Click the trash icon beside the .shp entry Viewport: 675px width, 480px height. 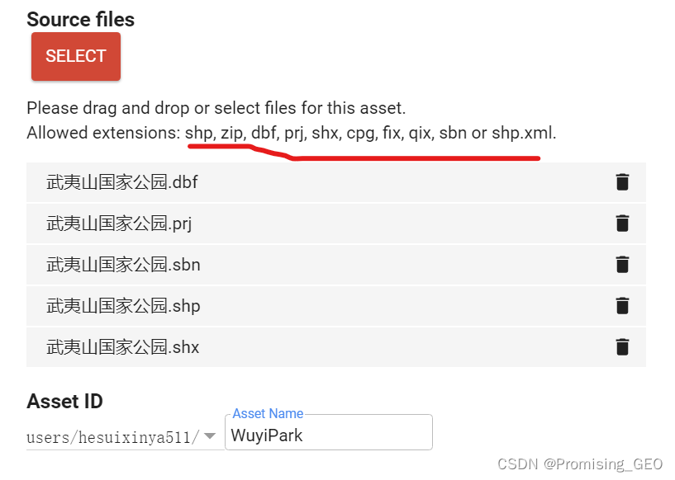coord(622,305)
